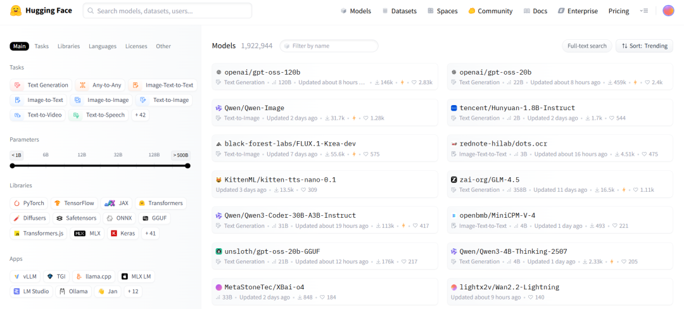Open Spaces in top navigation

point(442,11)
